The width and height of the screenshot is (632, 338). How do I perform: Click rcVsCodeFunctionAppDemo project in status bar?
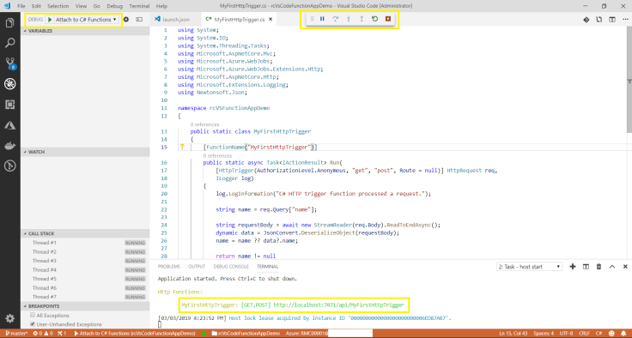pos(246,334)
